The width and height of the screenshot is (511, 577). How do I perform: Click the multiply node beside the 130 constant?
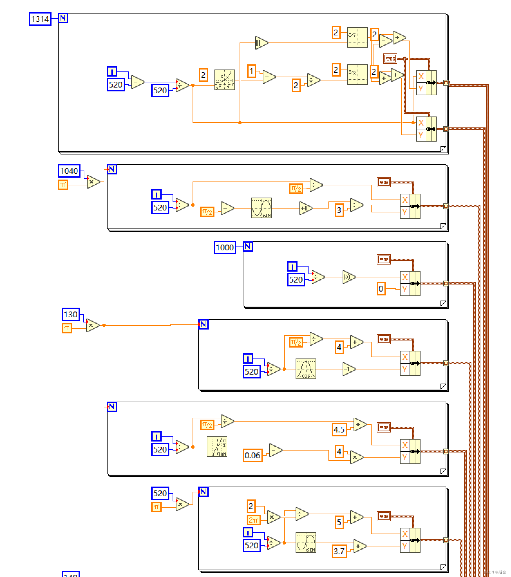coord(92,325)
